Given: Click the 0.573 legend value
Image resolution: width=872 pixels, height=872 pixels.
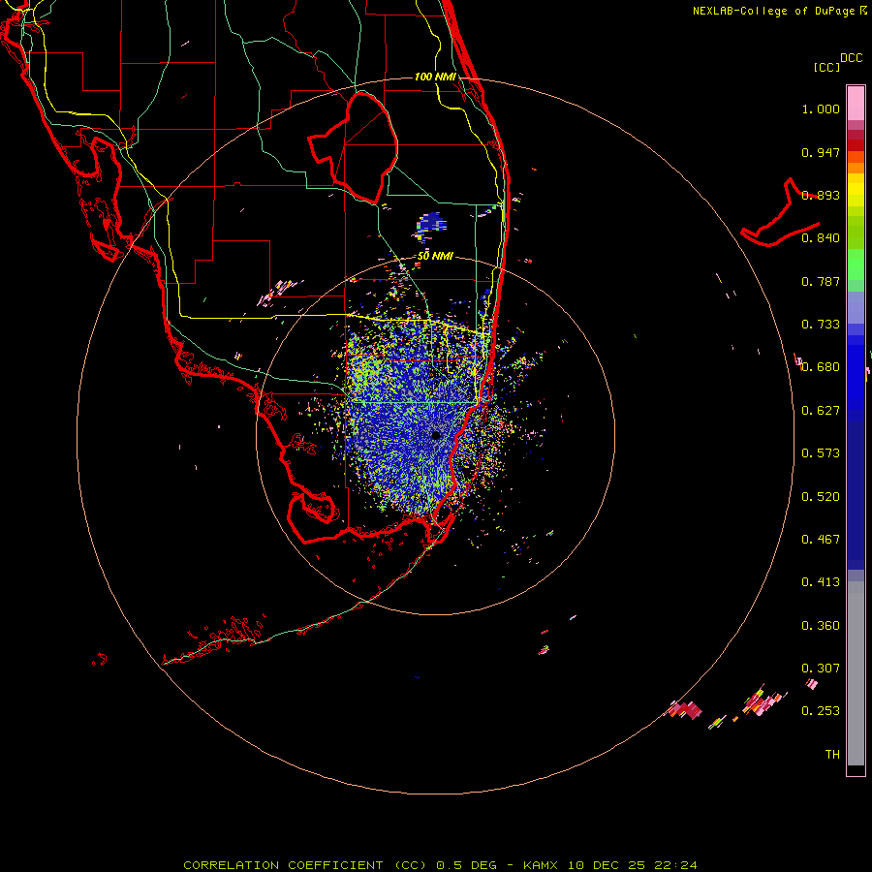Looking at the screenshot, I should coord(821,453).
